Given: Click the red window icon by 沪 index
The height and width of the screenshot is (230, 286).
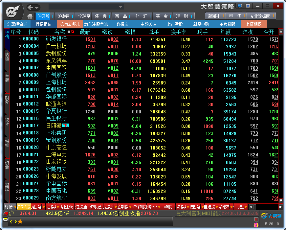Looking at the screenshot, I should 6,213.
